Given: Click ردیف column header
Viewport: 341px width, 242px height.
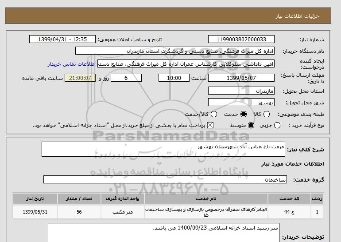Looking at the screenshot, I should coord(317,198).
